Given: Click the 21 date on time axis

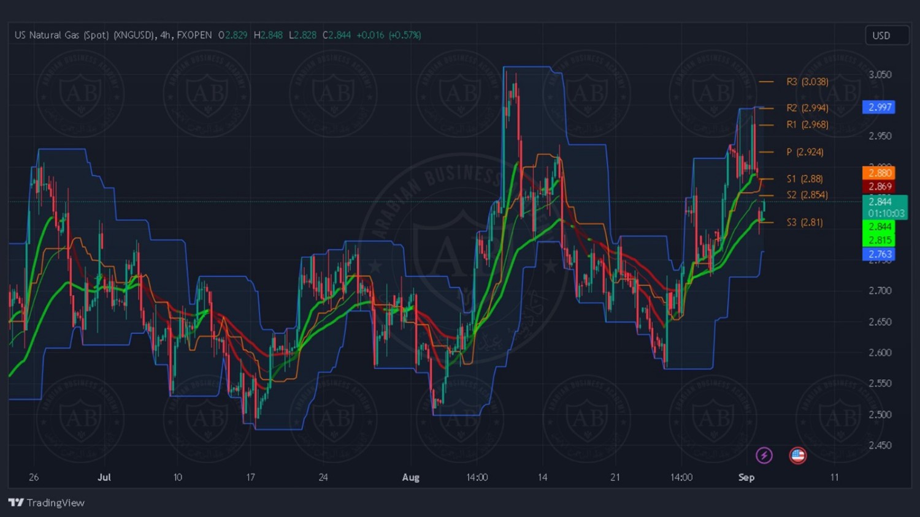Looking at the screenshot, I should (615, 477).
